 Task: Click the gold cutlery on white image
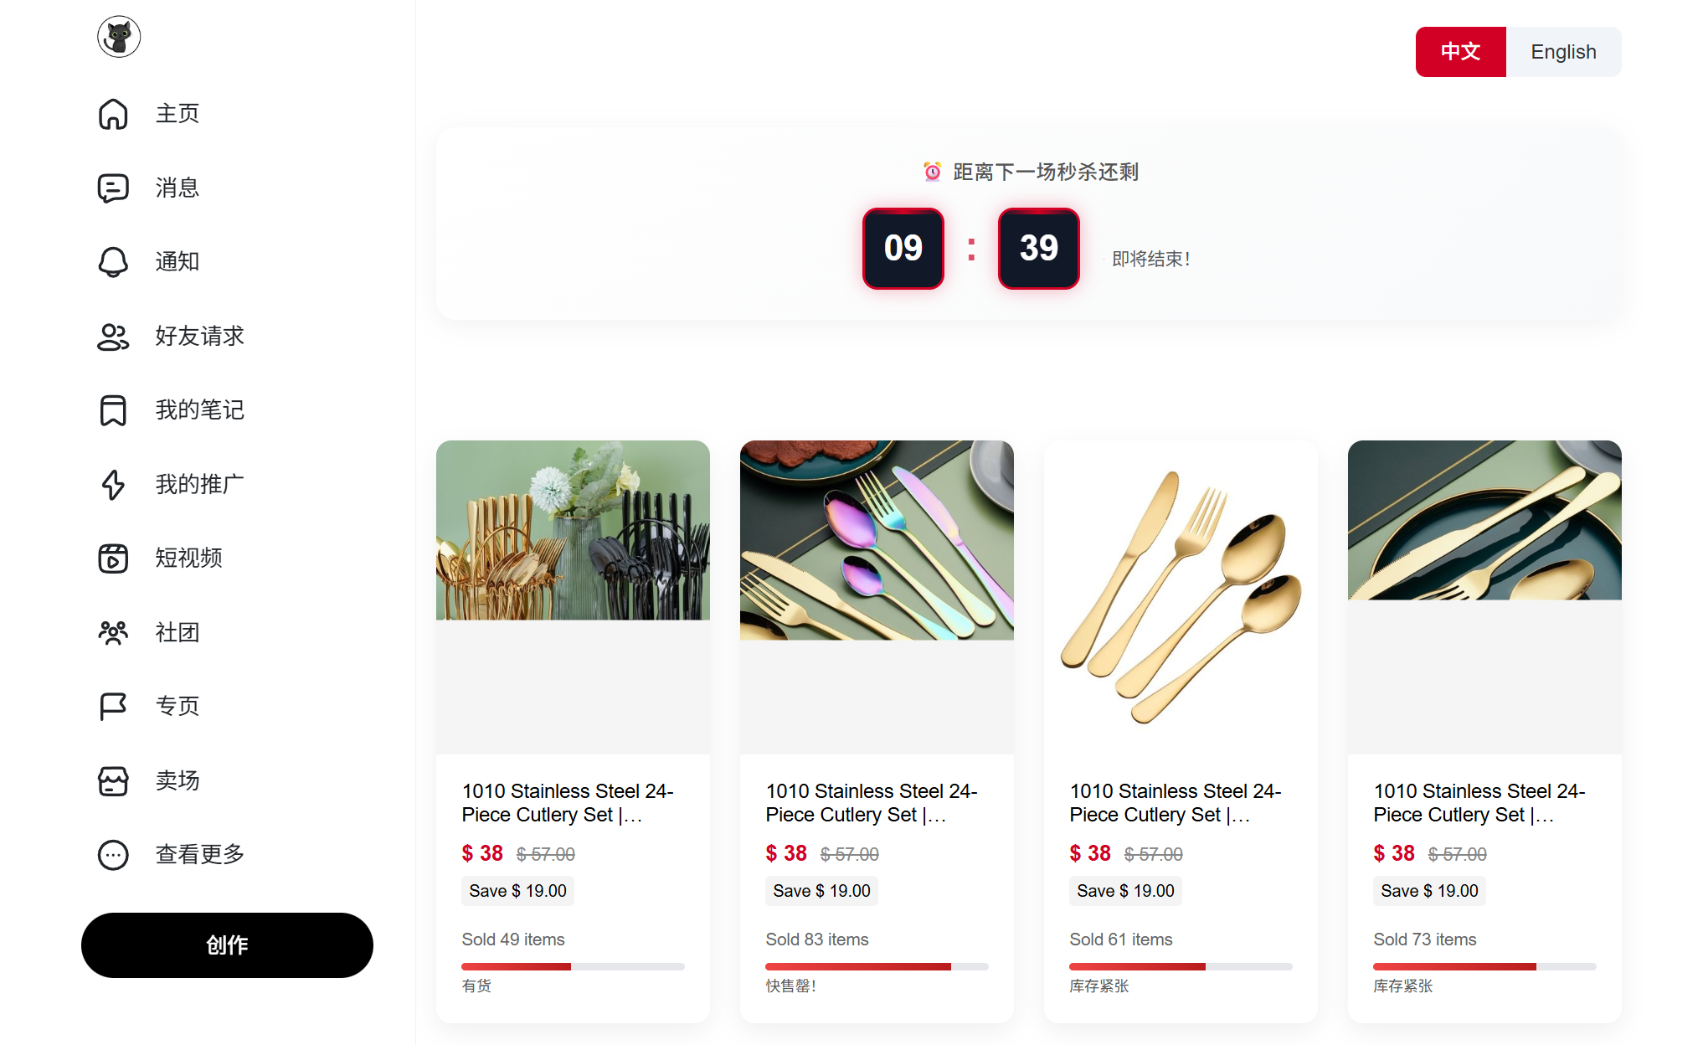click(x=1181, y=596)
